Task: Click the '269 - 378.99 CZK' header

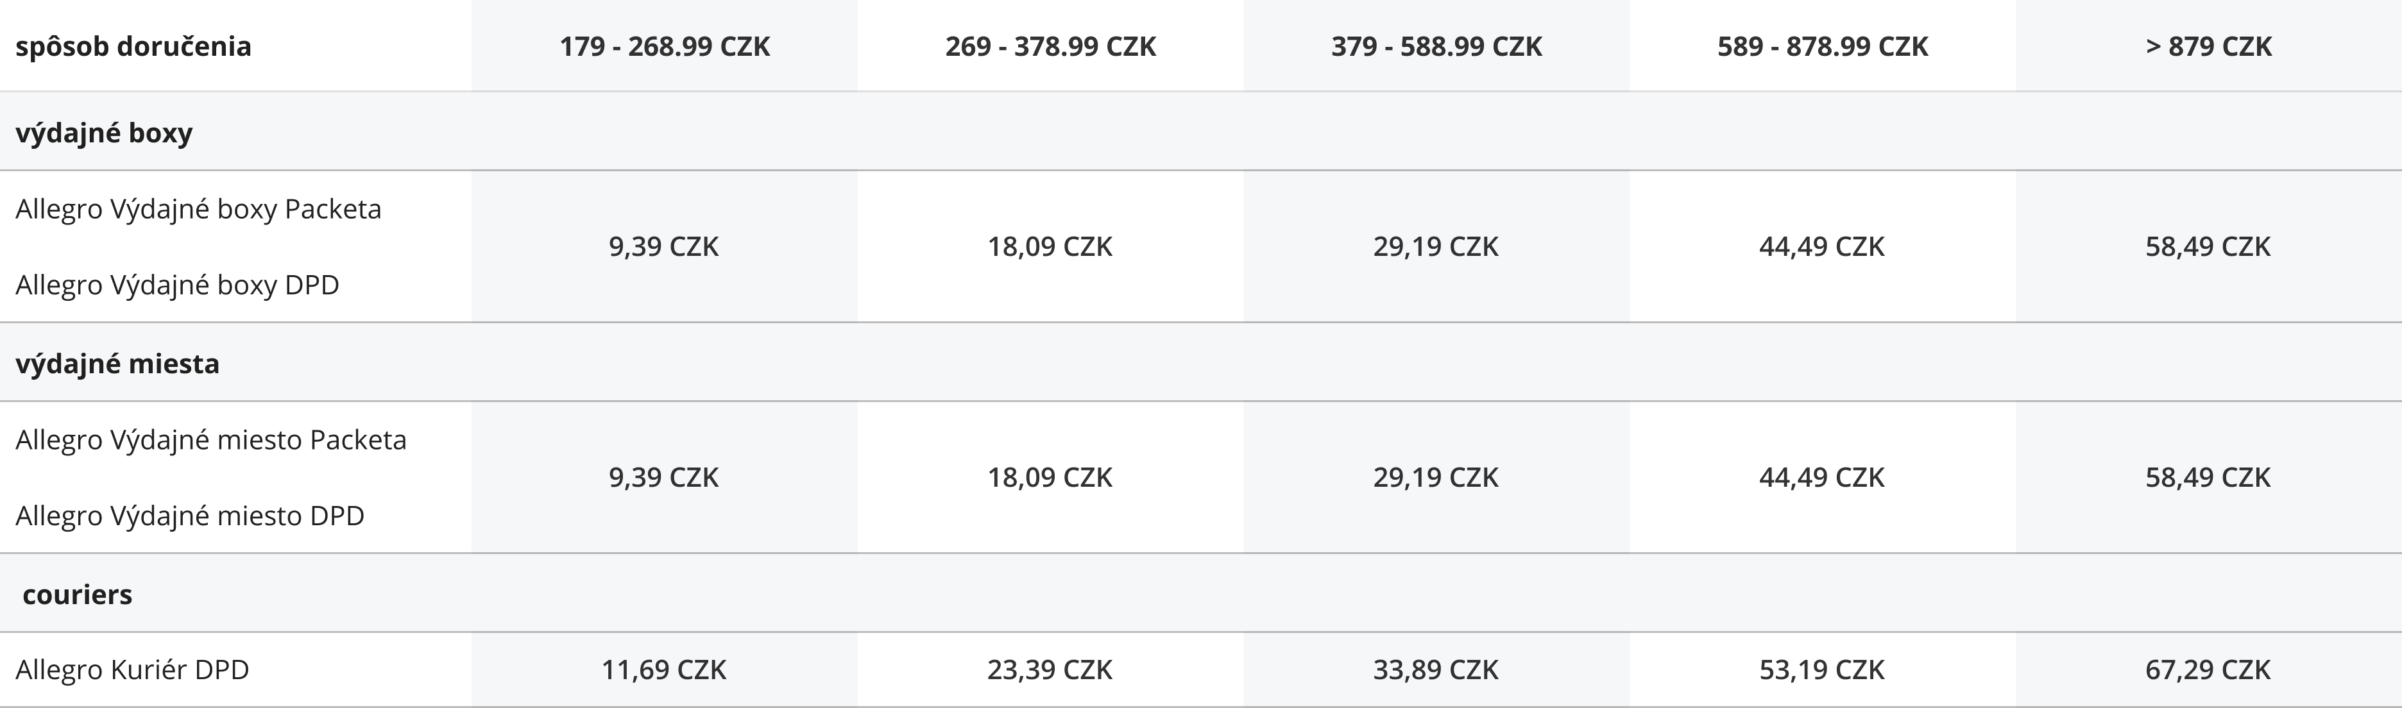Action: 1050,46
